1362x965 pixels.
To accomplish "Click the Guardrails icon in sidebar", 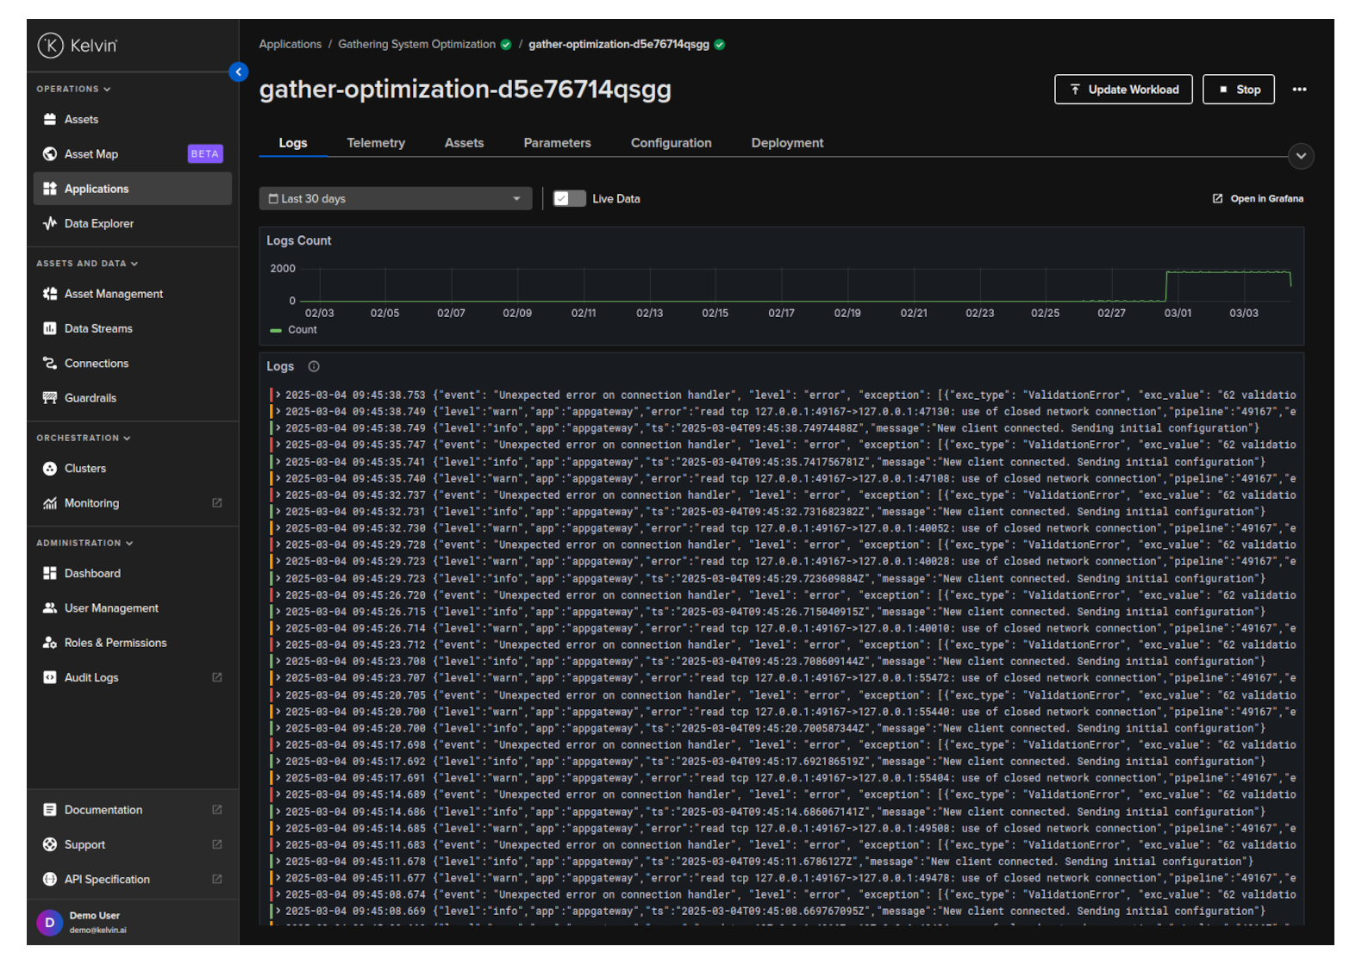I will click(x=50, y=398).
